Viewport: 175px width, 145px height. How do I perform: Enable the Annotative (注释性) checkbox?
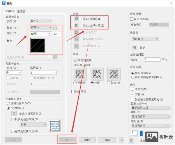[132, 89]
